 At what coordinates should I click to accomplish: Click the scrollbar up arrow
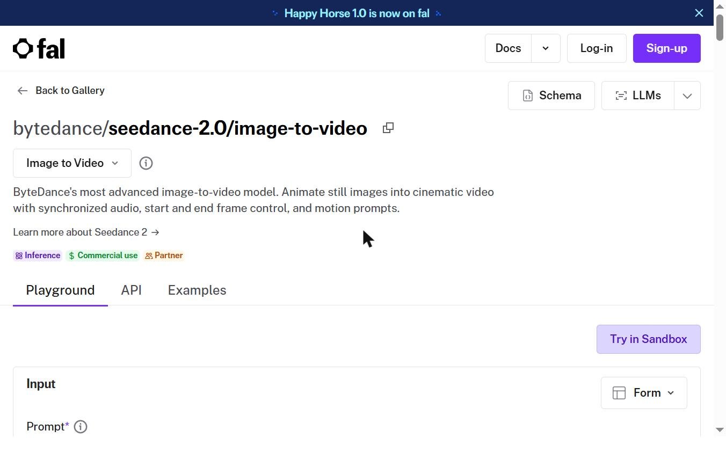pyautogui.click(x=720, y=6)
